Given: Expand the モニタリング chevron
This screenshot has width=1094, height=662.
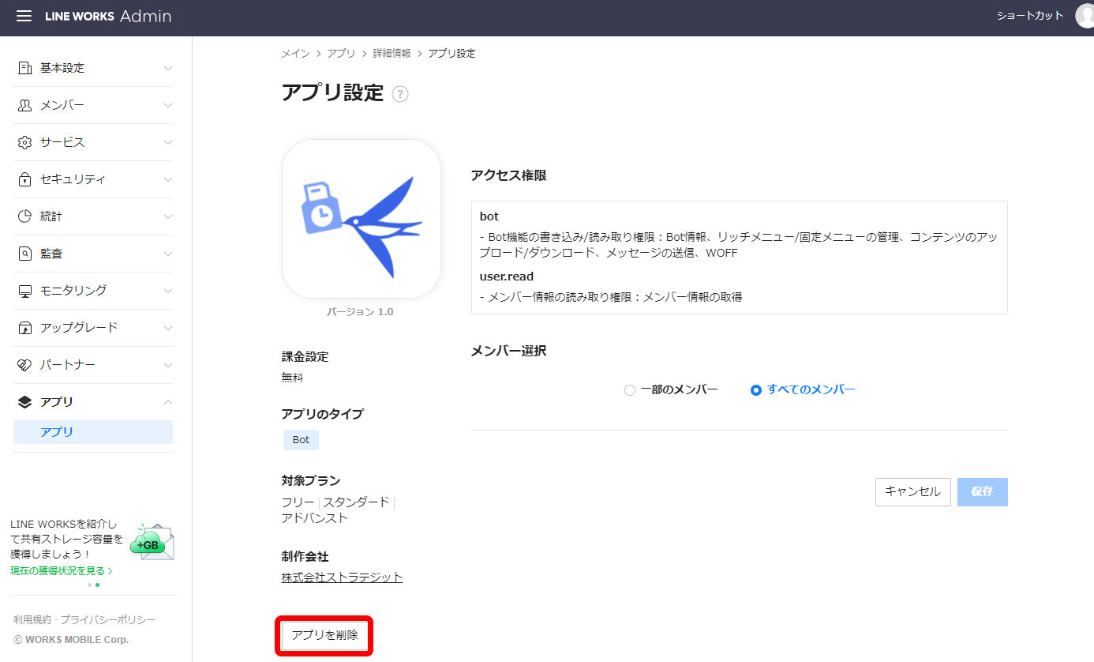Looking at the screenshot, I should 168,291.
